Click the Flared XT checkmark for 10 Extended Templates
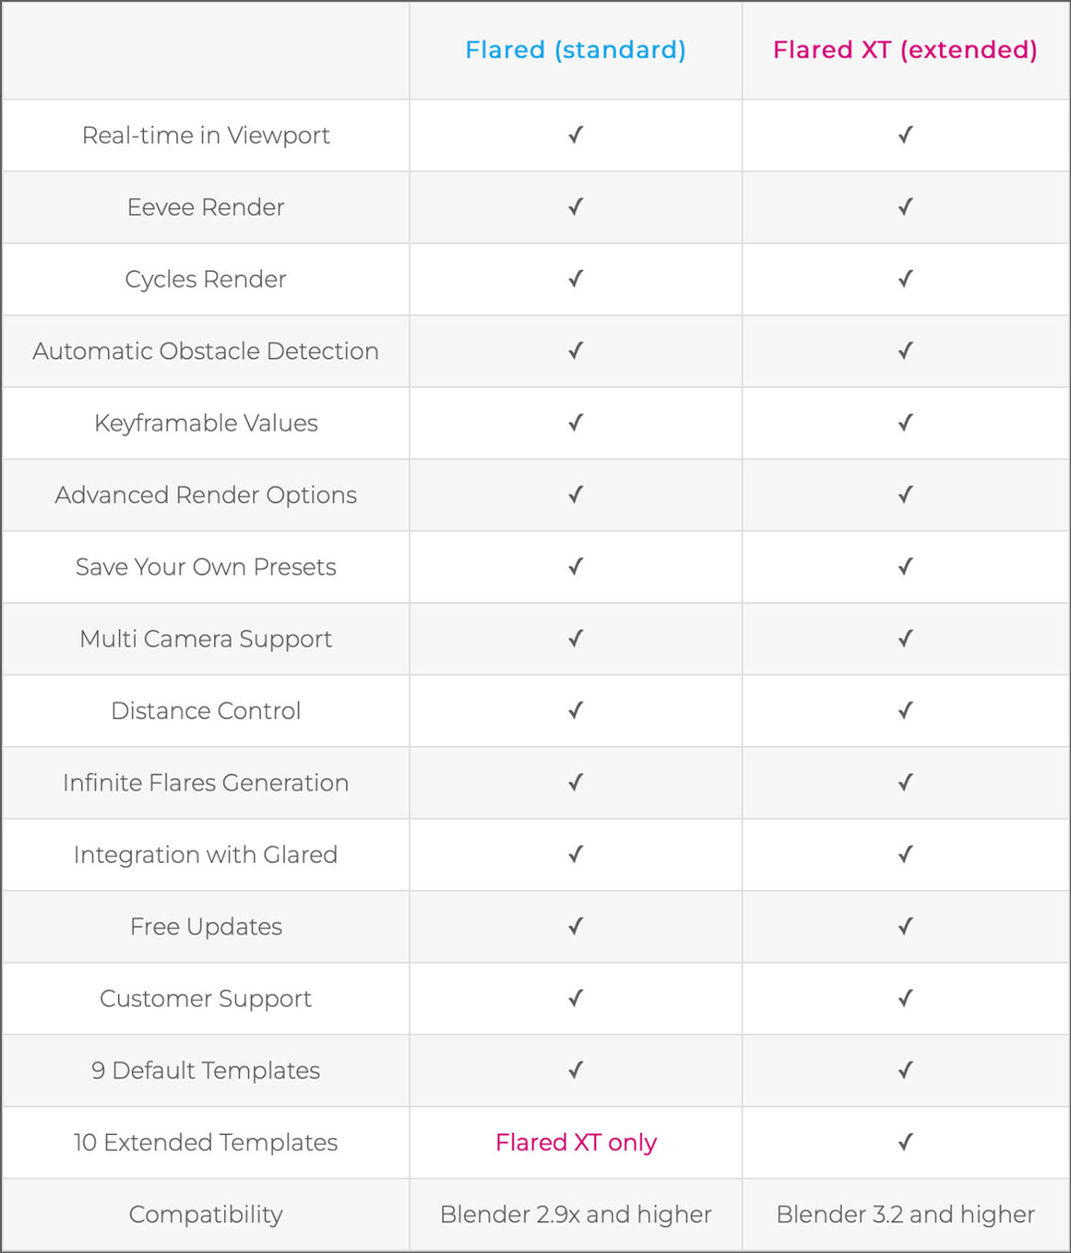 pos(904,1142)
